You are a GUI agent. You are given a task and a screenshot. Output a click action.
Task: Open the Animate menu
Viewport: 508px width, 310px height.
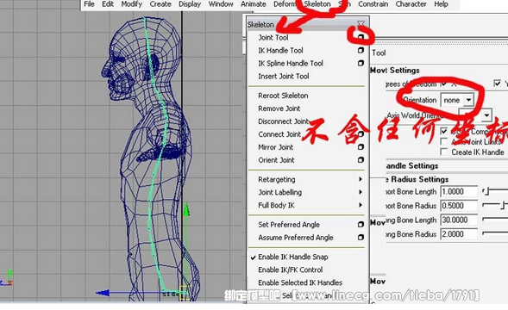[253, 4]
